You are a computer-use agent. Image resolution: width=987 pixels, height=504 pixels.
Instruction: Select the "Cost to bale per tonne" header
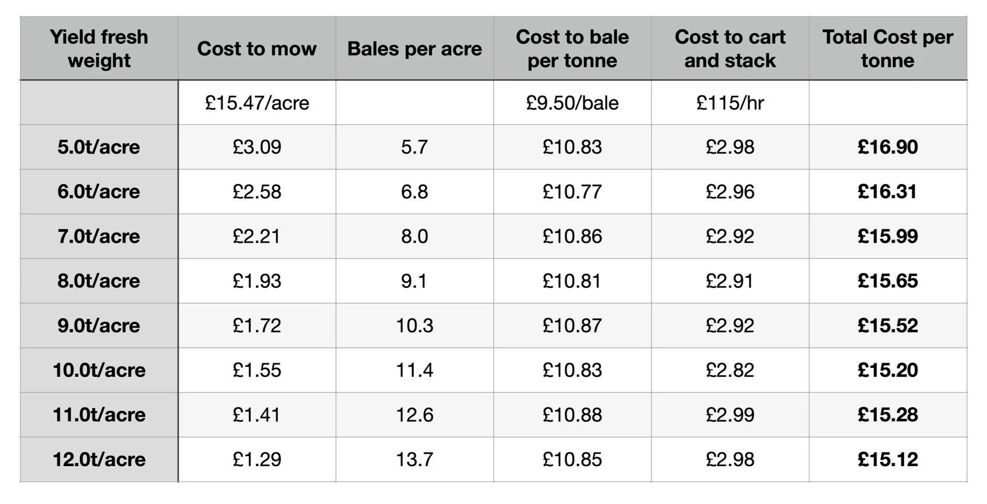(572, 49)
